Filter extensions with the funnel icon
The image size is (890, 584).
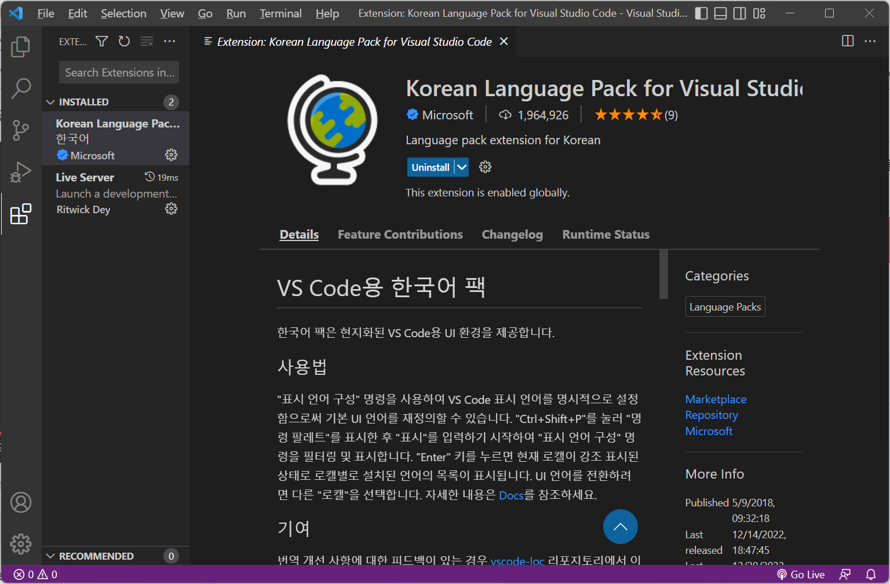pyautogui.click(x=102, y=41)
